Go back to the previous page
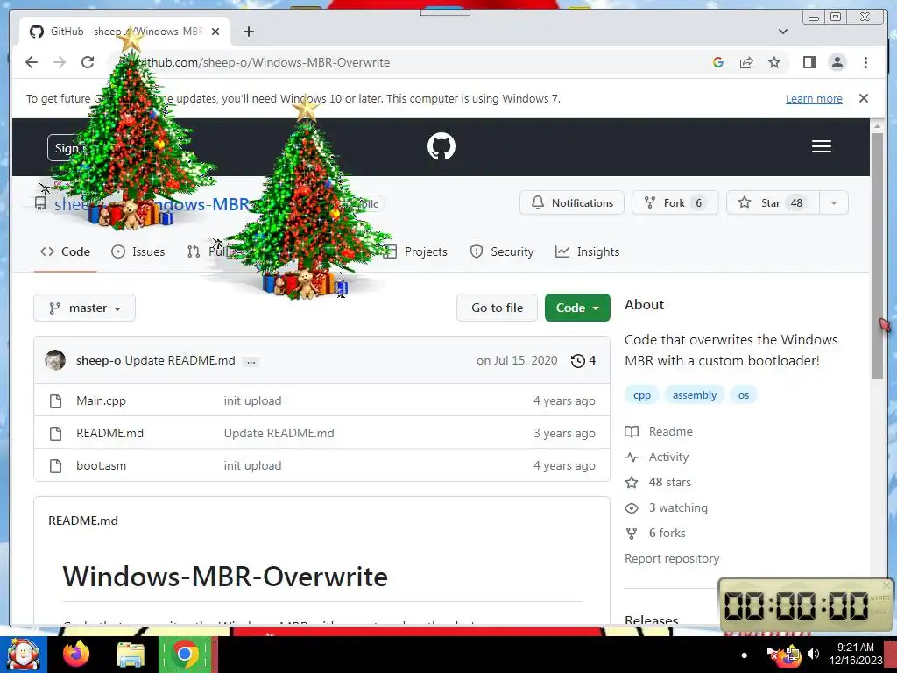The width and height of the screenshot is (897, 673). pos(32,62)
